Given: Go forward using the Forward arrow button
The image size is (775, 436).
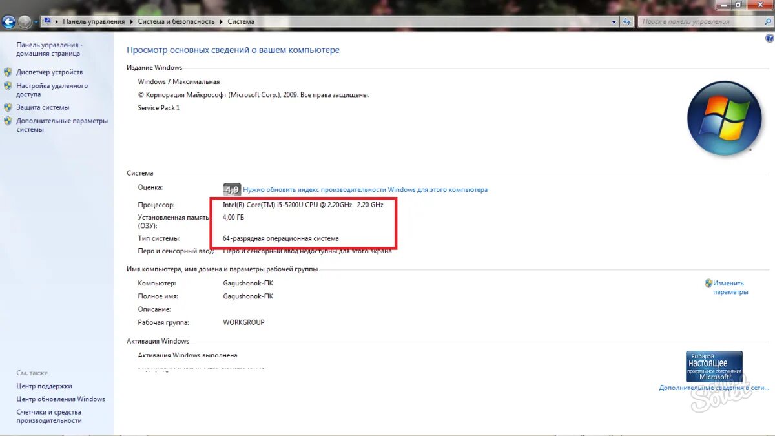Looking at the screenshot, I should coord(25,21).
